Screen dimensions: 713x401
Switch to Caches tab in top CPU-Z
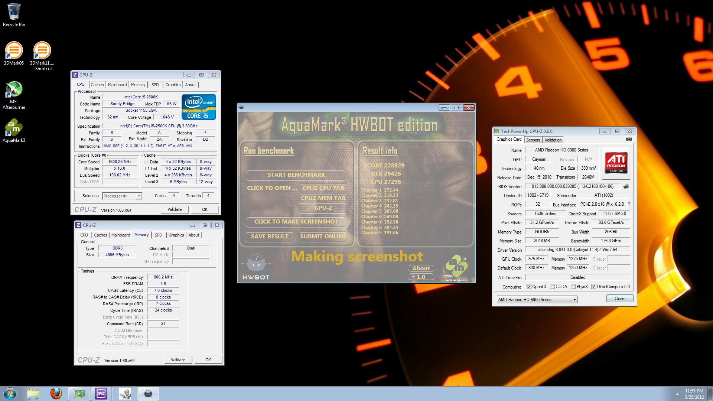[97, 85]
